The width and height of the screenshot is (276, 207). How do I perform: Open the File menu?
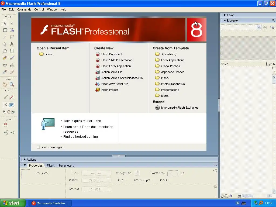coord(4,9)
